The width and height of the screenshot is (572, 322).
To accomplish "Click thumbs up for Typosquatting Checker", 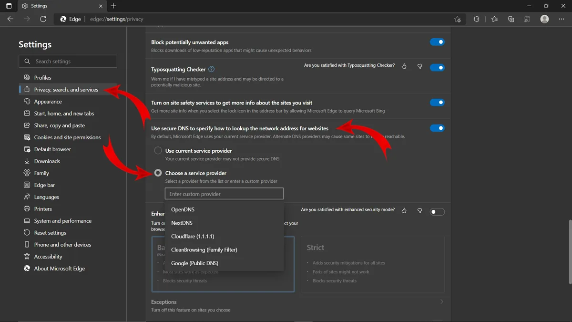I will 404,66.
